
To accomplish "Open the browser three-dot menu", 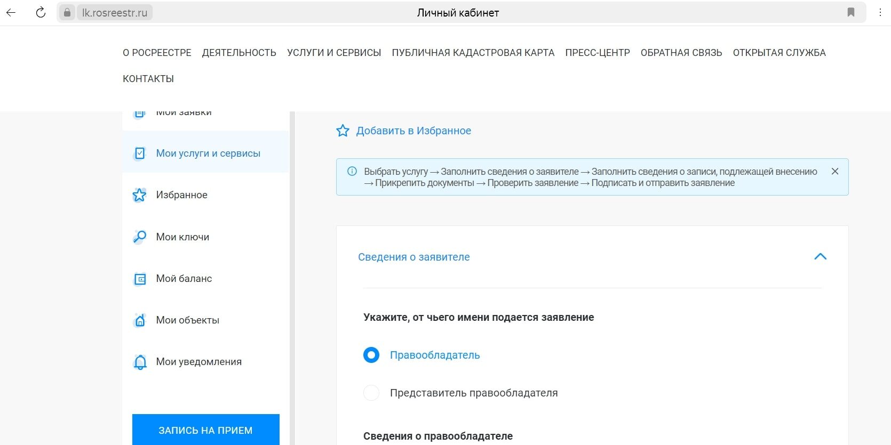I will (x=880, y=12).
